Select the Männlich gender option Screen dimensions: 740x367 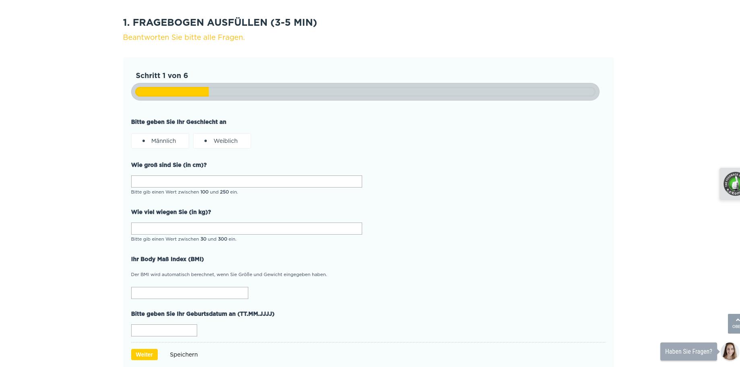coord(160,141)
